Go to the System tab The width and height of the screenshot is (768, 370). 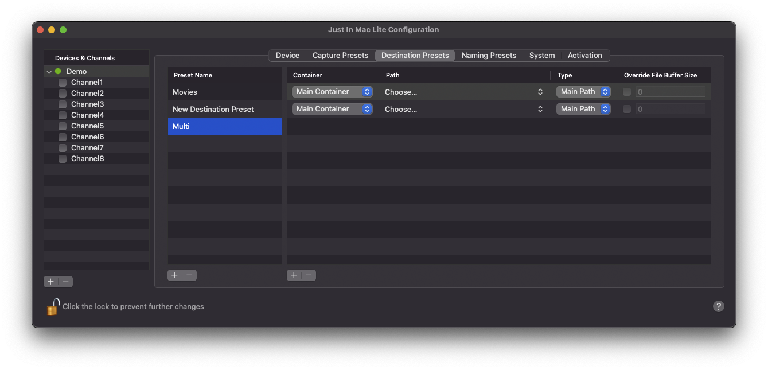click(x=542, y=56)
